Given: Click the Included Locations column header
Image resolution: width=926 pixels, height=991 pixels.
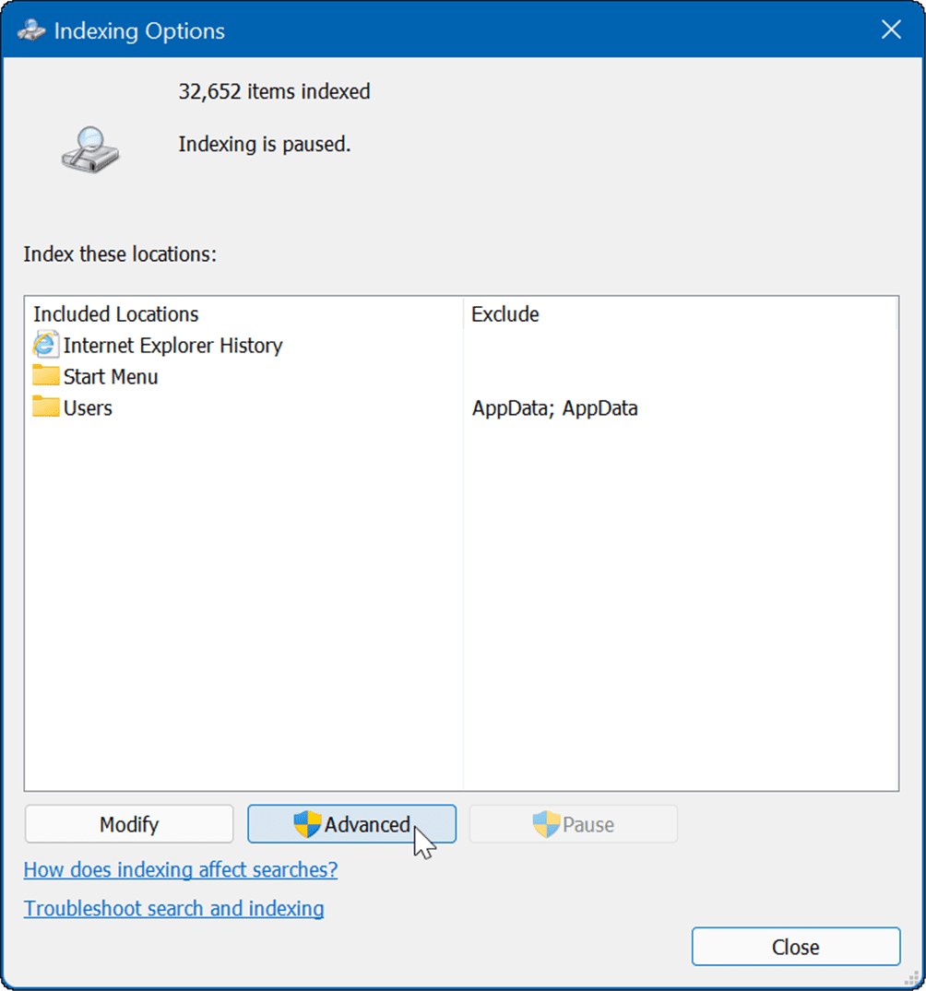Looking at the screenshot, I should [115, 314].
